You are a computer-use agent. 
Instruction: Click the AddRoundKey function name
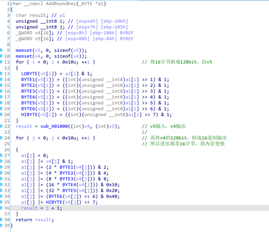click(x=61, y=3)
